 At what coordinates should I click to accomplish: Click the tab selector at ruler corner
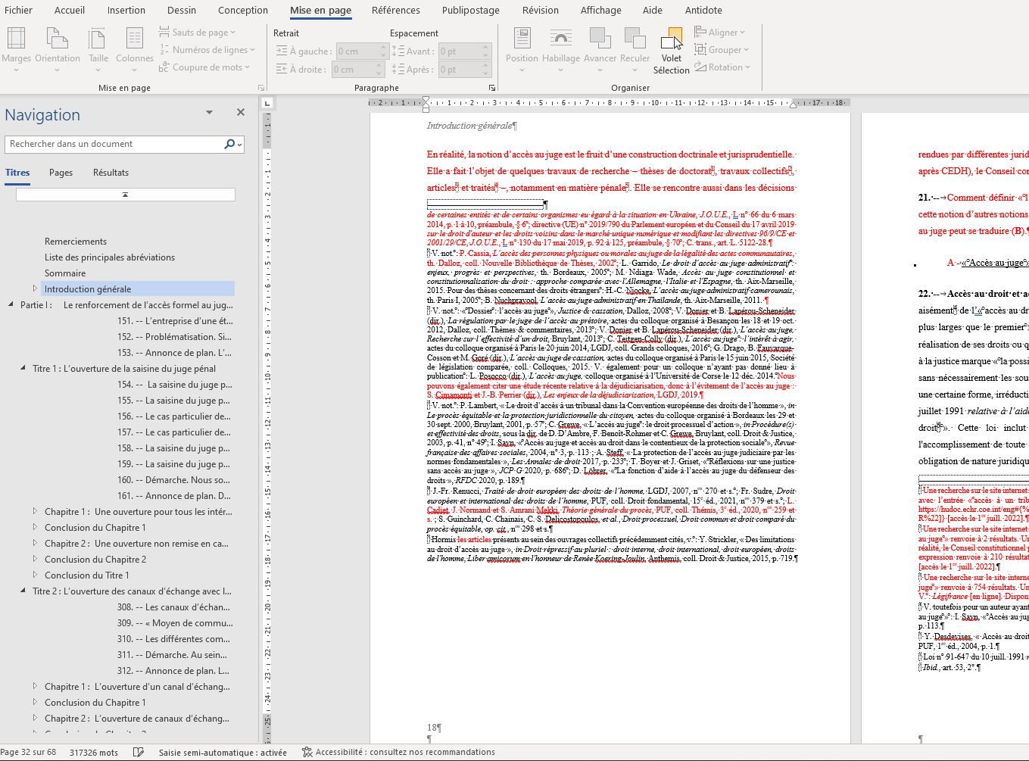(x=267, y=103)
